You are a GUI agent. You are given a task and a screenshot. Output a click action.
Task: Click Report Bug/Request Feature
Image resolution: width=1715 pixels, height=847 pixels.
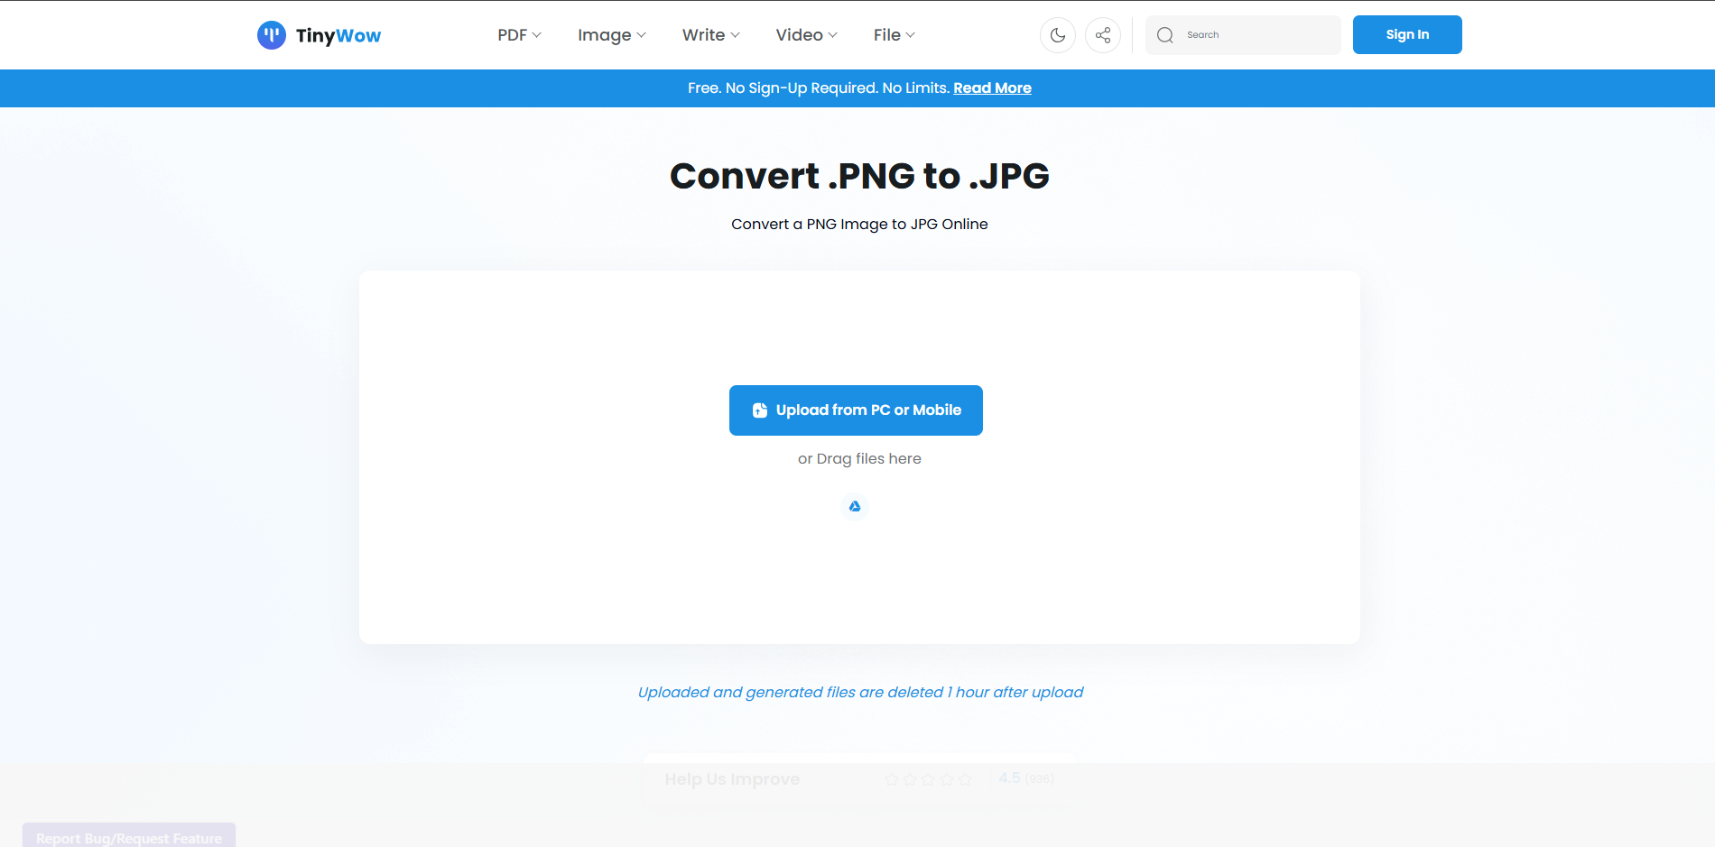(x=128, y=837)
